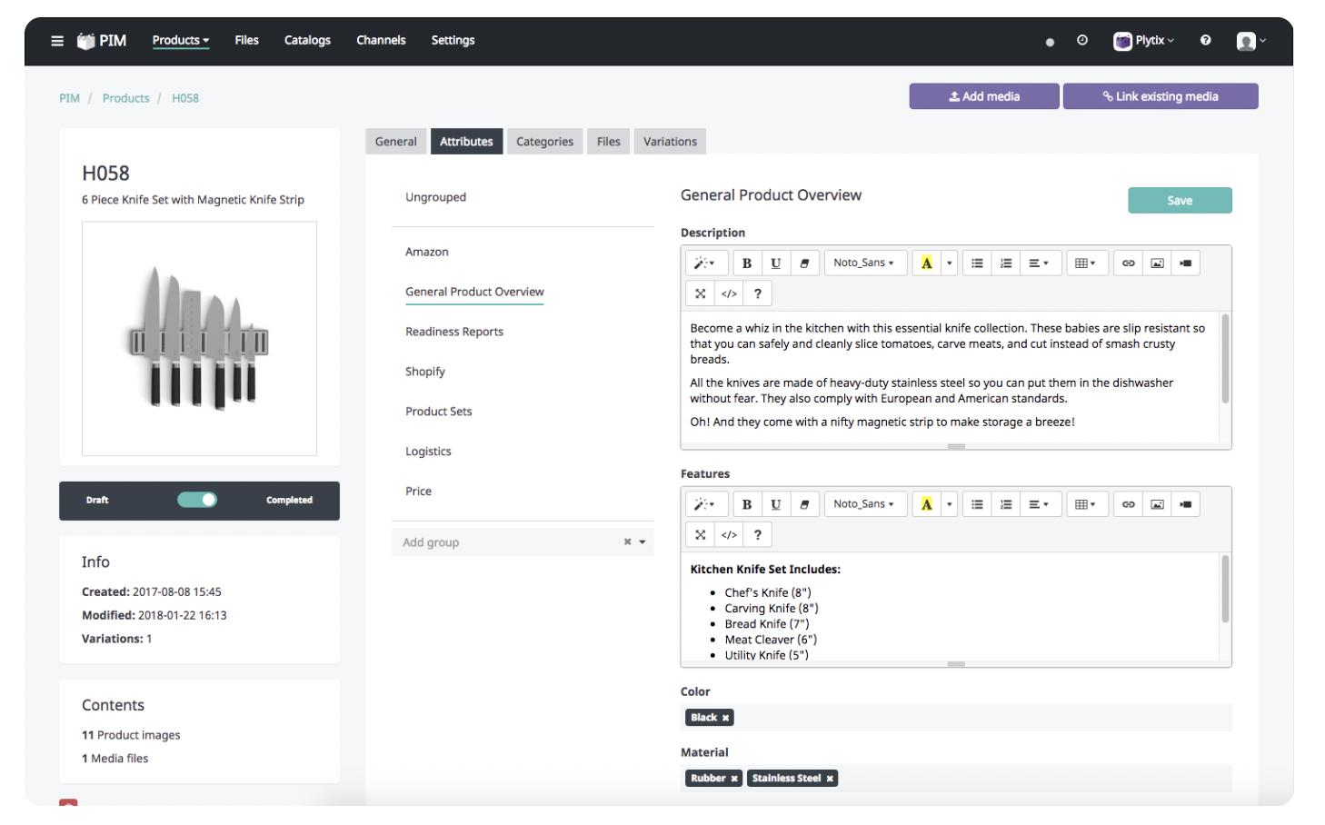
Task: Open the help icon in top navbar
Action: [1205, 41]
